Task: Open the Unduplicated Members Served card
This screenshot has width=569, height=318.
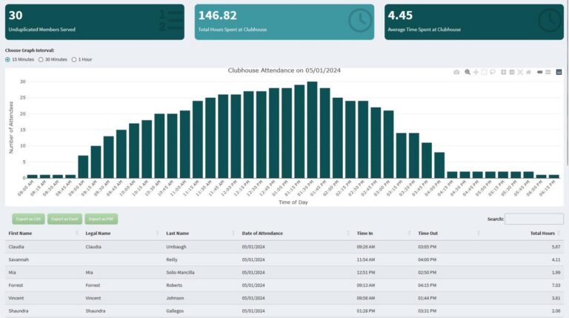Action: pos(95,21)
